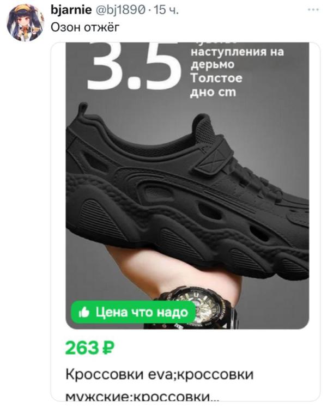Click the наступления на дерьмо caption text
The image size is (327, 408).
pos(237,58)
